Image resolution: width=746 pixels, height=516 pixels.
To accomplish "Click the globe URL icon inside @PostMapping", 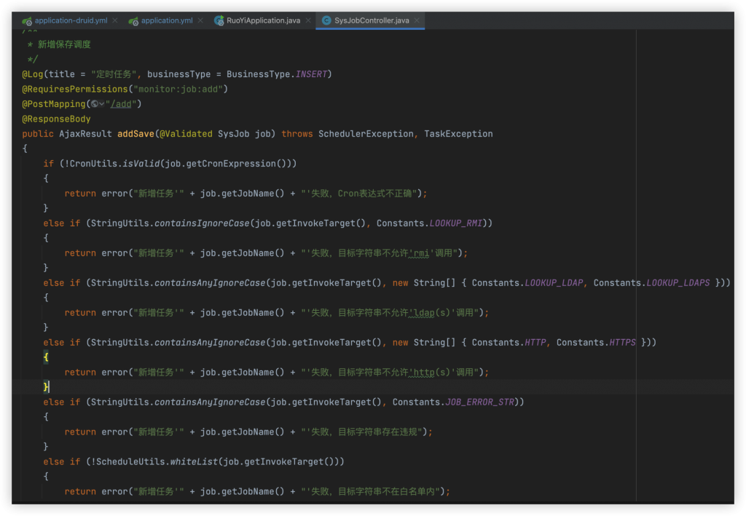I will (94, 104).
